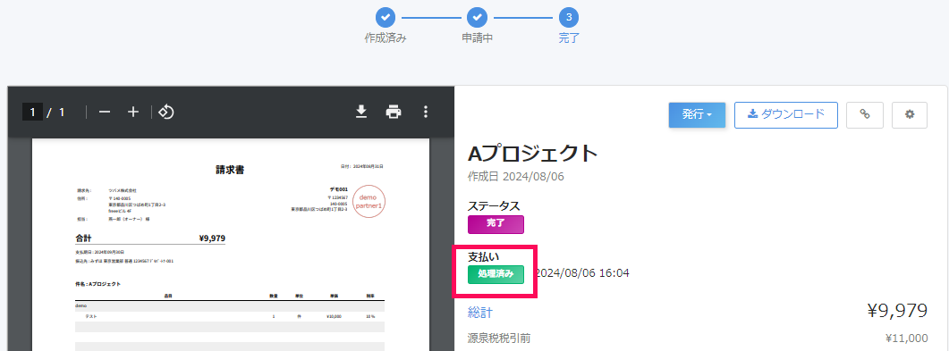Click the Aプロジェクト heading
Screen dimensions: 949x351
pos(533,154)
